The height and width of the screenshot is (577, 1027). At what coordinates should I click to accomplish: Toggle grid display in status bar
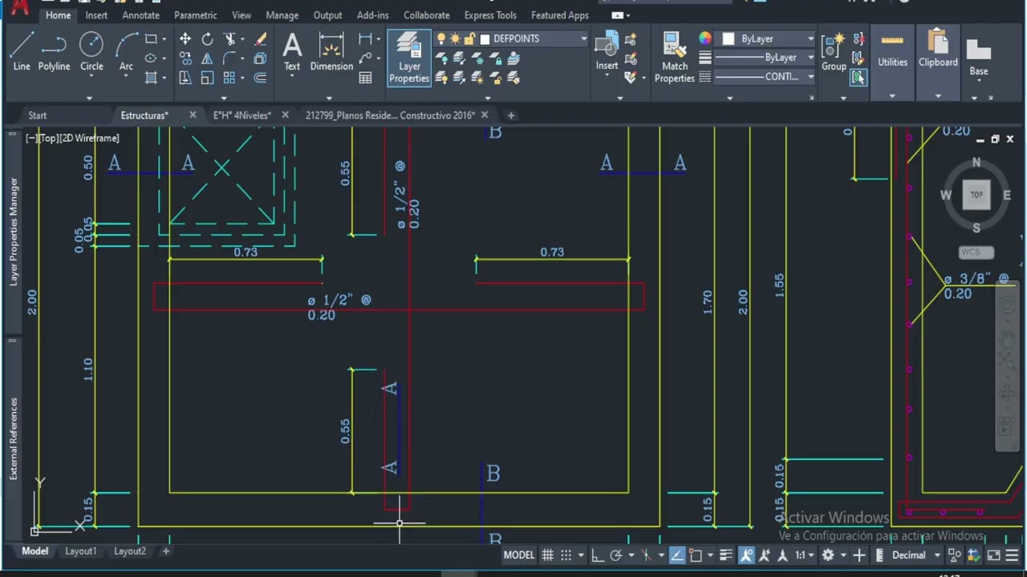click(x=547, y=555)
